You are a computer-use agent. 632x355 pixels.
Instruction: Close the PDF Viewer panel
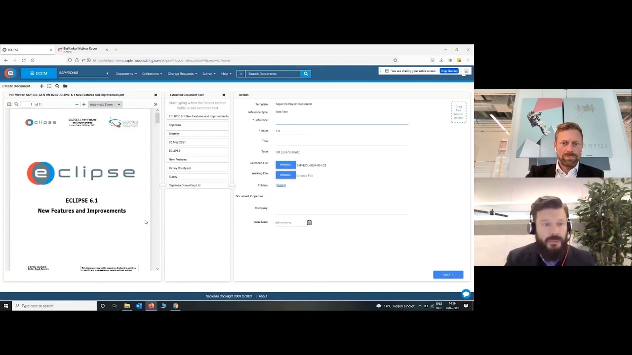[156, 95]
